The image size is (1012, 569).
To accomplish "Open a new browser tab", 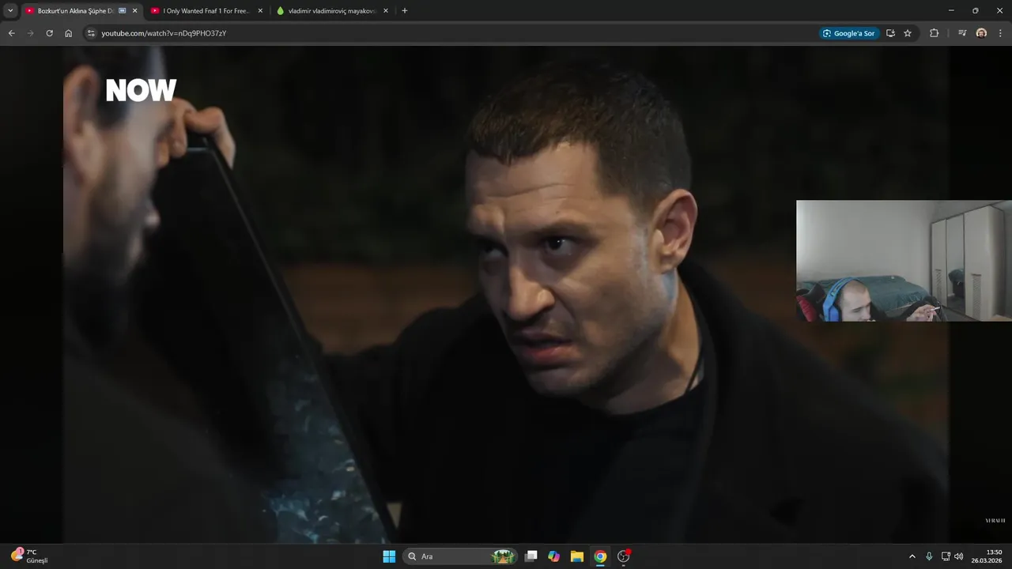I will tap(405, 11).
